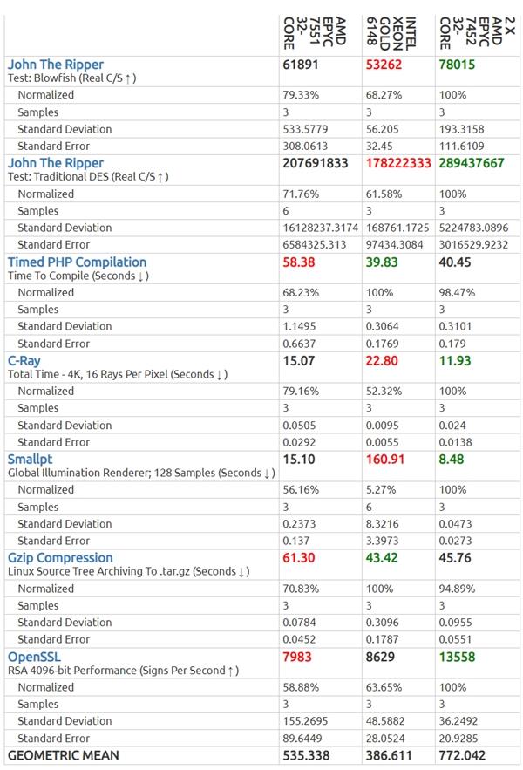Click John The Ripper link above Blowfish test
Screen dimensions: 523x770
(55, 65)
